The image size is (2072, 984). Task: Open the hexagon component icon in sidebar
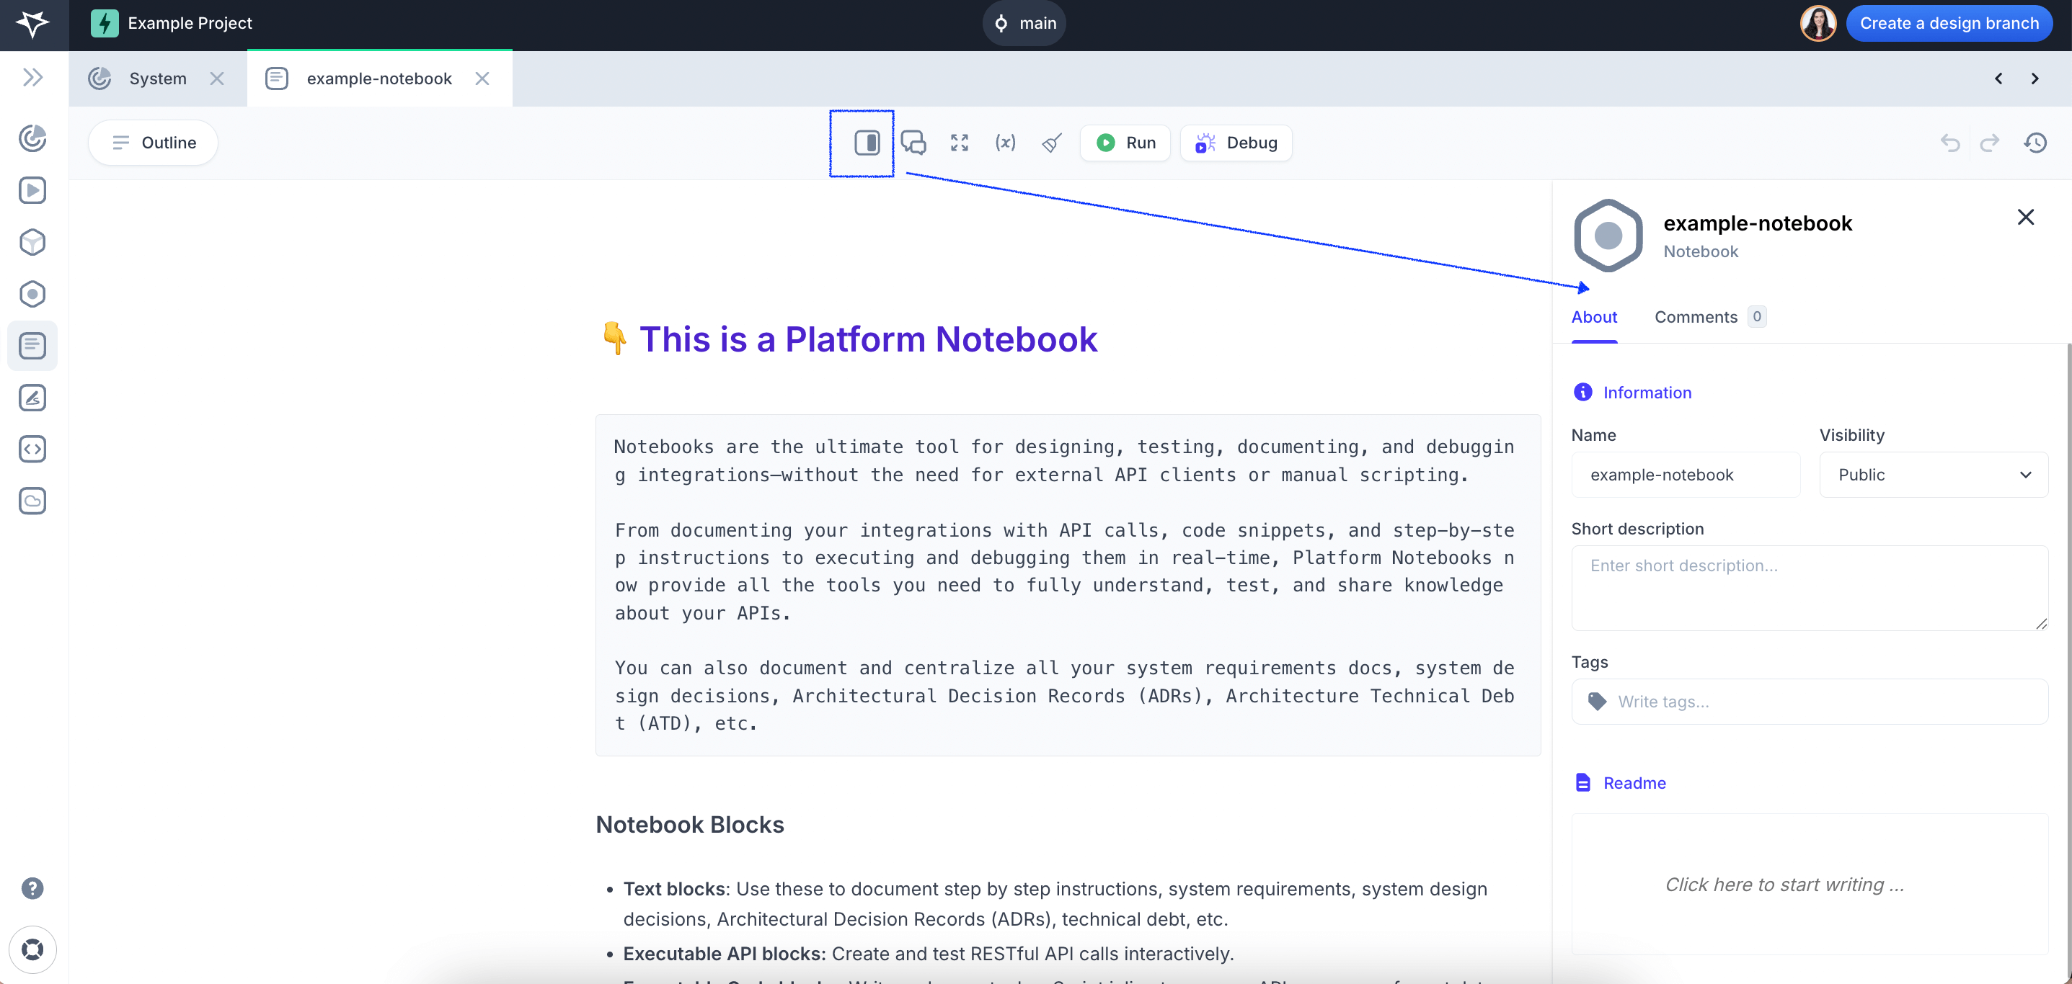[x=32, y=294]
